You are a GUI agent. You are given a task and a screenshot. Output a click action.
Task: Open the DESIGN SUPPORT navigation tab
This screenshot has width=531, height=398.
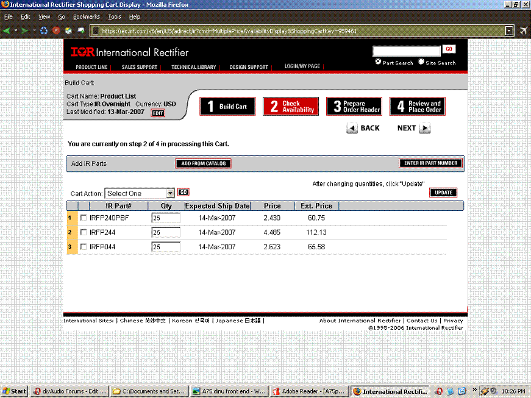coord(249,67)
